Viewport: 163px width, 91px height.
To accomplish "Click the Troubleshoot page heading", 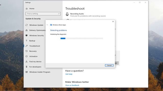I will [75, 9].
